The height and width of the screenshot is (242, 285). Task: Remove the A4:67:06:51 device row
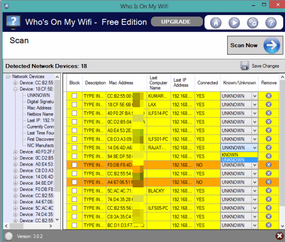point(268,182)
